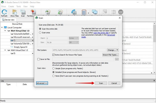This screenshot has height=103, width=156.
Task: Open the options sliders toolbar icon
Action: (113, 12)
